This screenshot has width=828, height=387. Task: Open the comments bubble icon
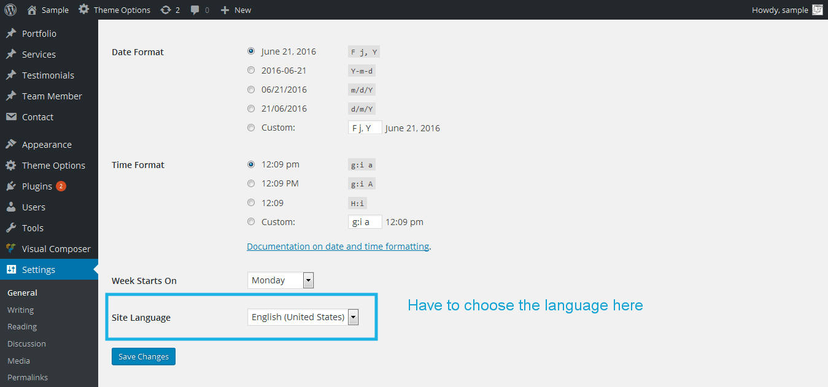coord(195,10)
